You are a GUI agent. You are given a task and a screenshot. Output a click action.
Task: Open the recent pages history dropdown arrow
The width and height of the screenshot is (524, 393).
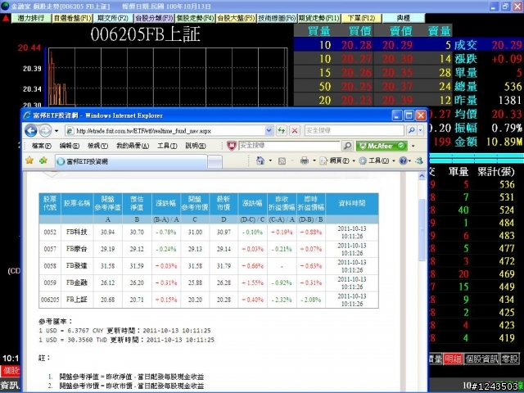click(x=56, y=131)
